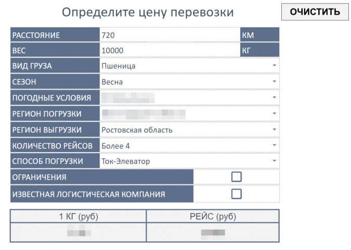Click the РЕГИОН ПОГРУЗКИ label

point(55,114)
